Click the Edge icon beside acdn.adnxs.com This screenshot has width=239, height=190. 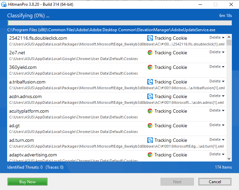coord(150,96)
